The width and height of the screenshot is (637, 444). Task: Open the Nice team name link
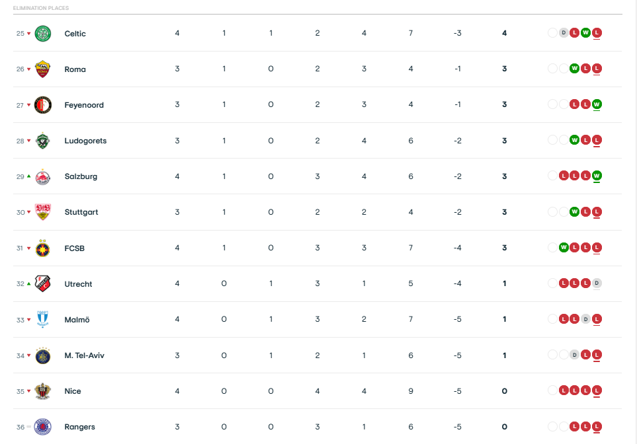point(73,391)
